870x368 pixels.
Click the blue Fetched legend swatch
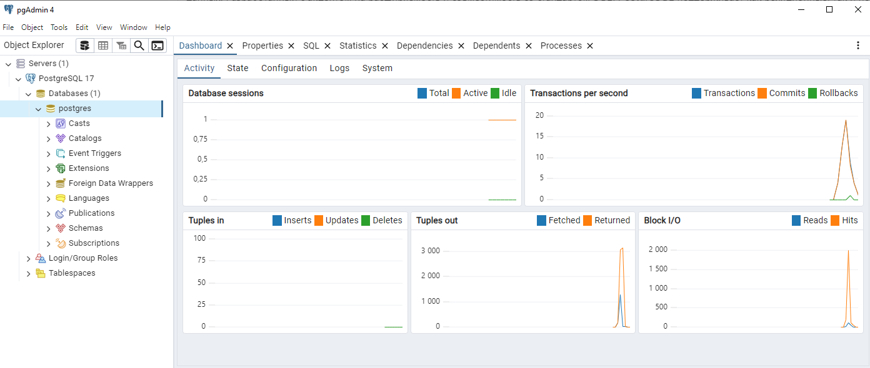(541, 220)
